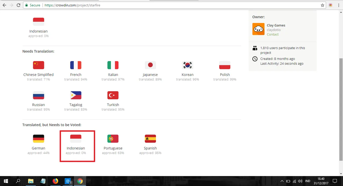
Task: Select the Portuguese flag icon
Action: tap(113, 139)
